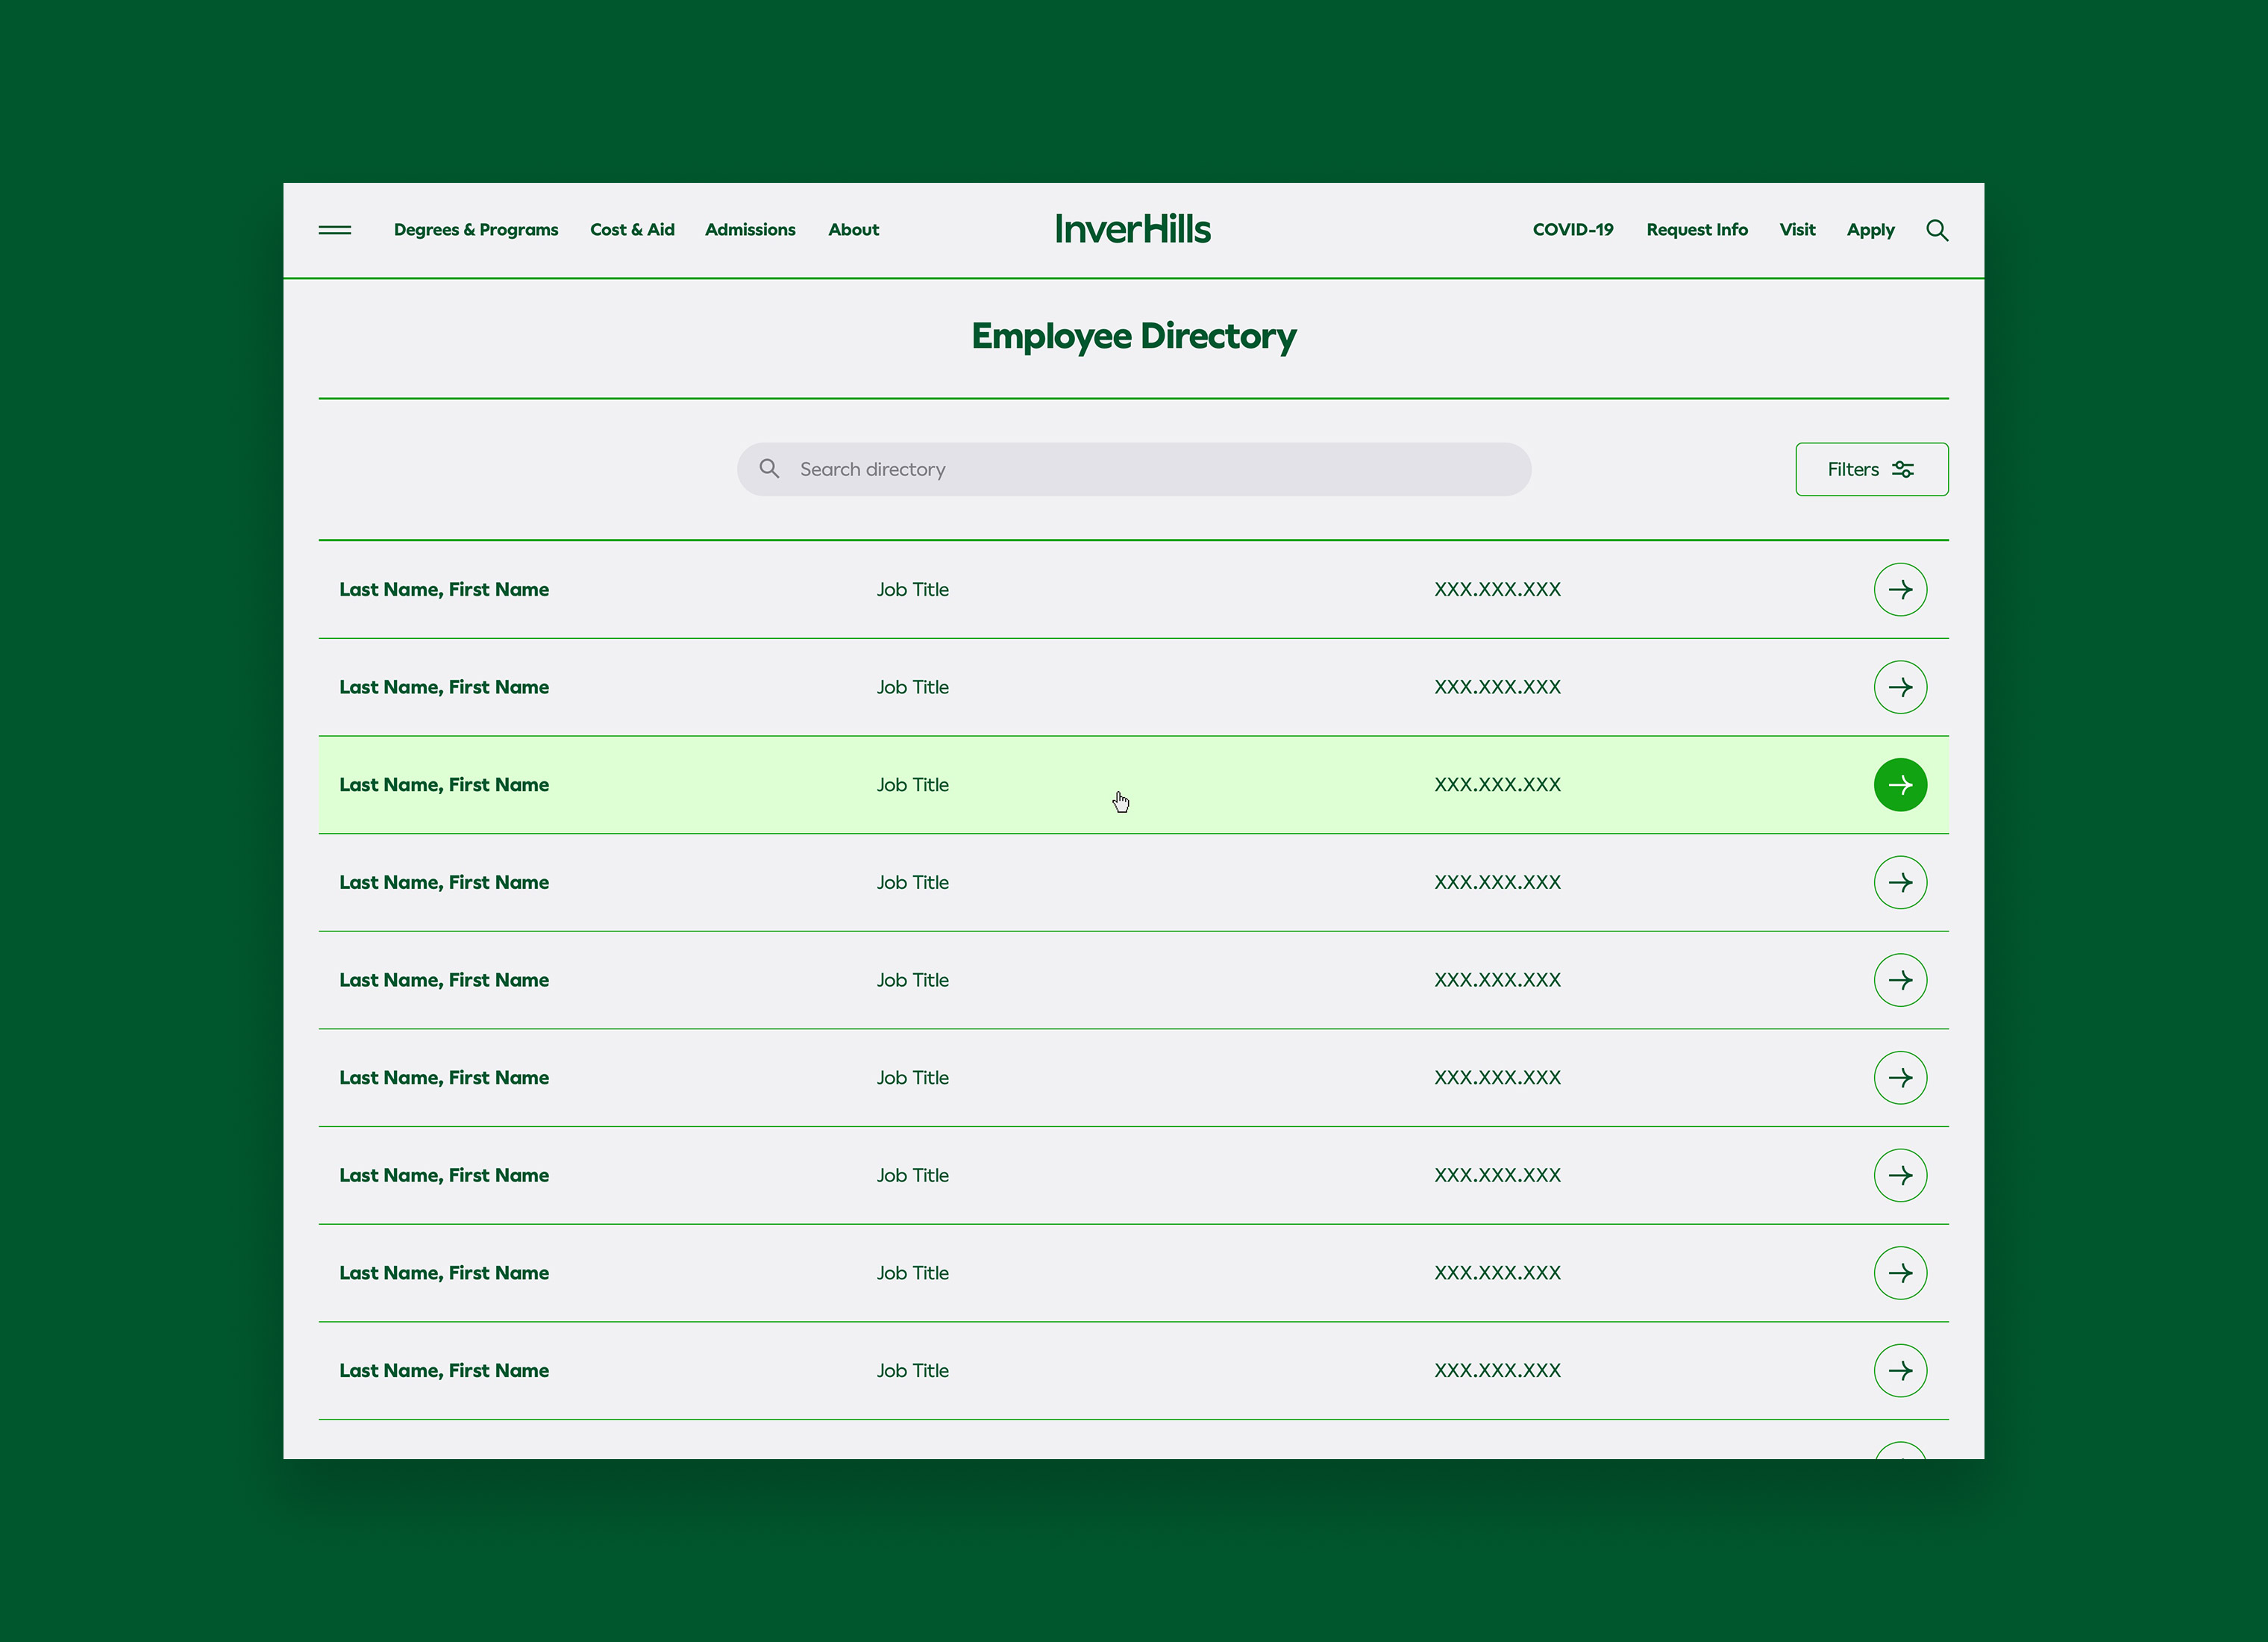Viewport: 2268px width, 1642px height.
Task: Click the arrow button in second row
Action: pos(1899,687)
